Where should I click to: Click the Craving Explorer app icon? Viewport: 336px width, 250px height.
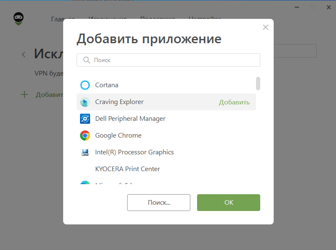click(x=85, y=102)
